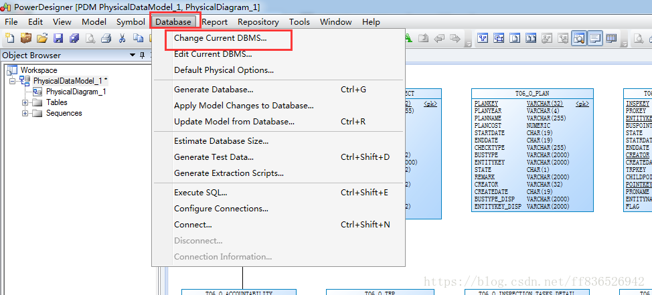
Task: Open the Object Browser panel dropdown arrow
Action: (x=133, y=56)
